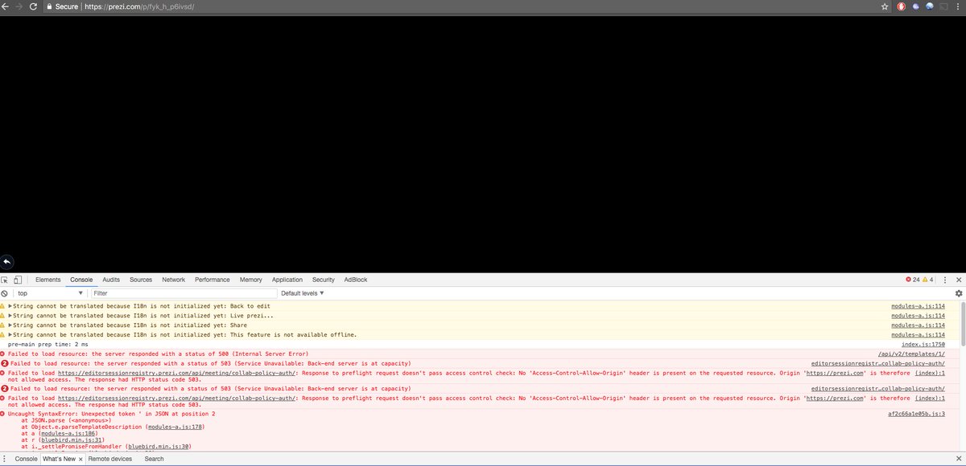Open console settings gear icon
Viewport: 966px width, 466px height.
point(959,293)
